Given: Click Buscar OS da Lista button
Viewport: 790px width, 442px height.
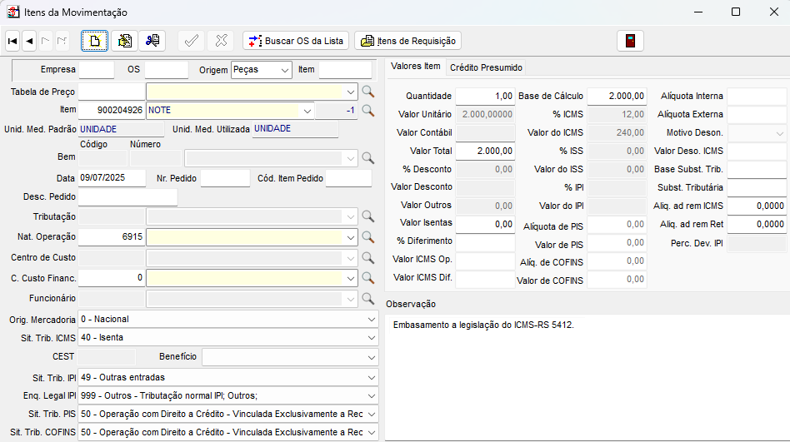Looking at the screenshot, I should (296, 40).
